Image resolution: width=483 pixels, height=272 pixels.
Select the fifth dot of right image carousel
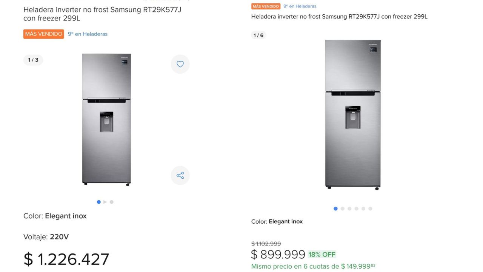pos(363,209)
